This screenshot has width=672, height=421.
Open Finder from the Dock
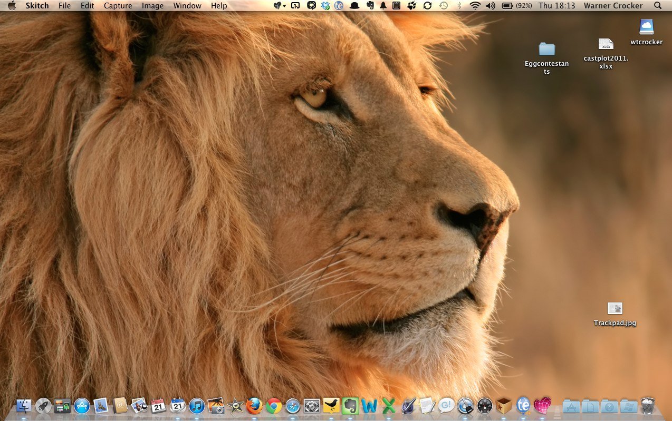24,406
